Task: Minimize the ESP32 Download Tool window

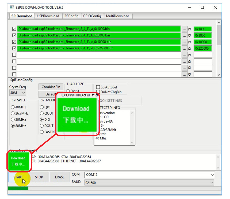Action: 190,7
